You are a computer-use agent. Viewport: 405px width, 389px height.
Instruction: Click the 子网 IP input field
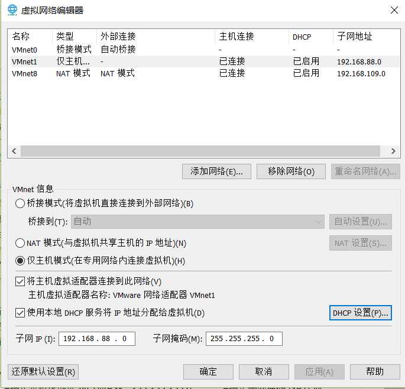(x=97, y=339)
